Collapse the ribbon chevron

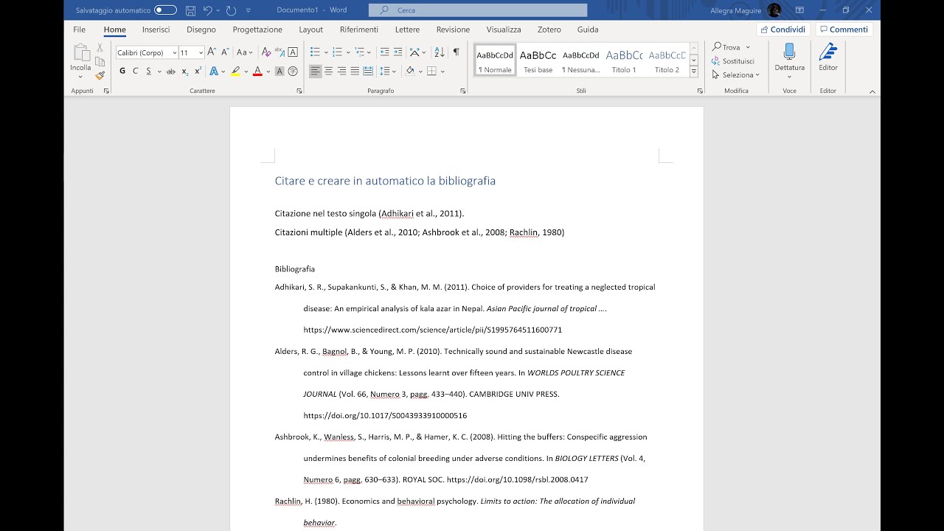872,91
